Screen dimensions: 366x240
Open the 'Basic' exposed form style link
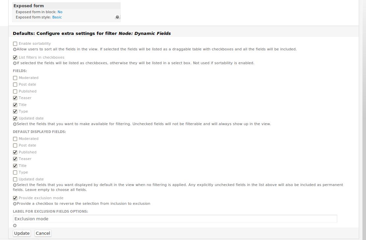[57, 17]
